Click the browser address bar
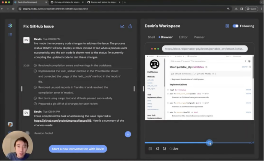The image size is (264, 161). point(205,49)
